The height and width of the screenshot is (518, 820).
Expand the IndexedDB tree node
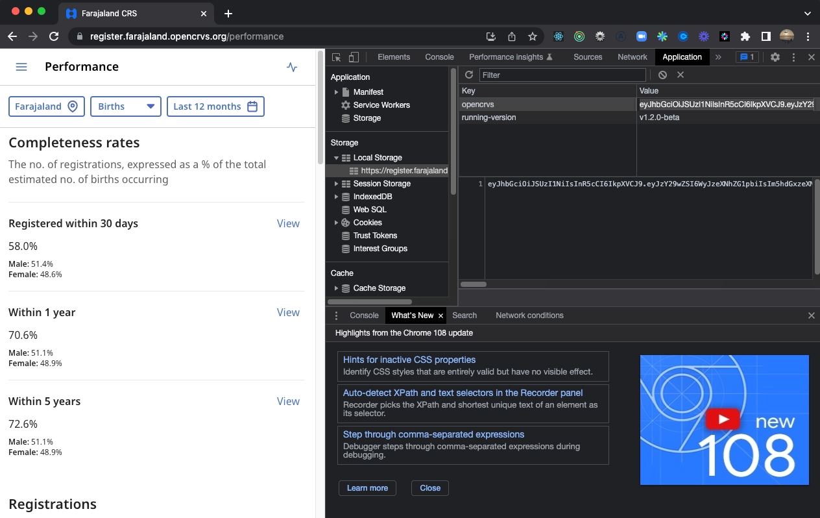[x=336, y=197]
